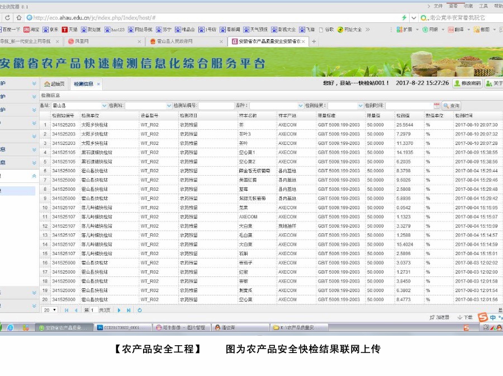
Task: Switch to the 起始页 home tab
Action: pos(54,84)
